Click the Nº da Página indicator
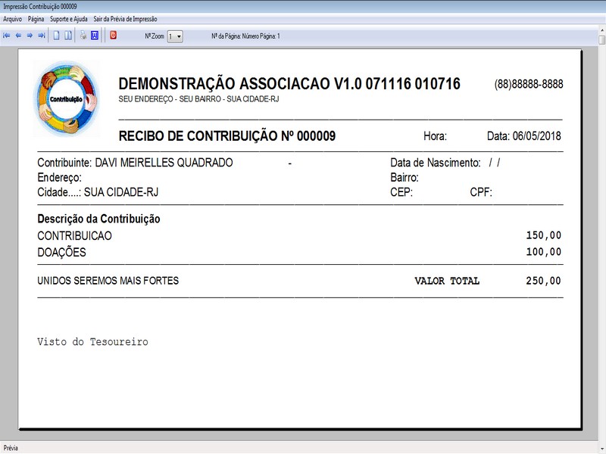606x454 pixels. 245,36
